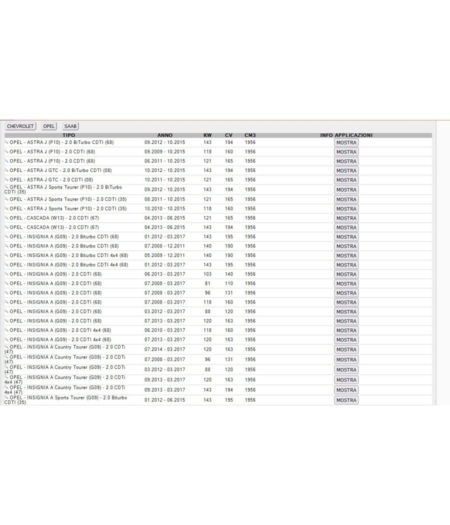
Task: Click MOSTRA for Insignia A CDTI 81 kW row
Action: tap(346, 284)
